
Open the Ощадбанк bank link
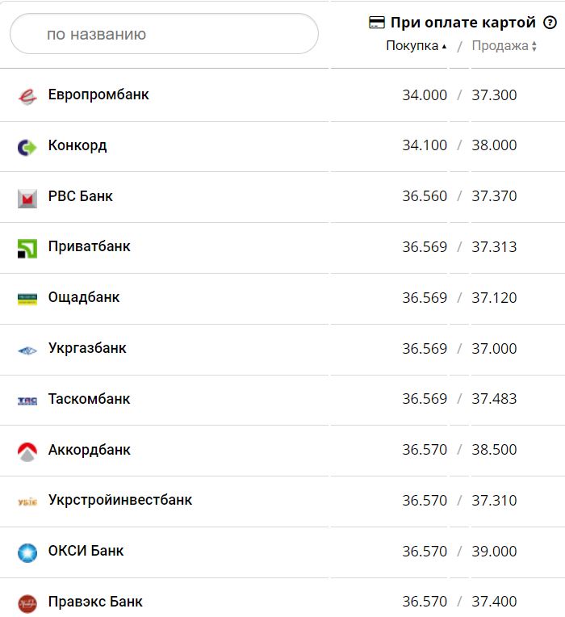tap(84, 297)
